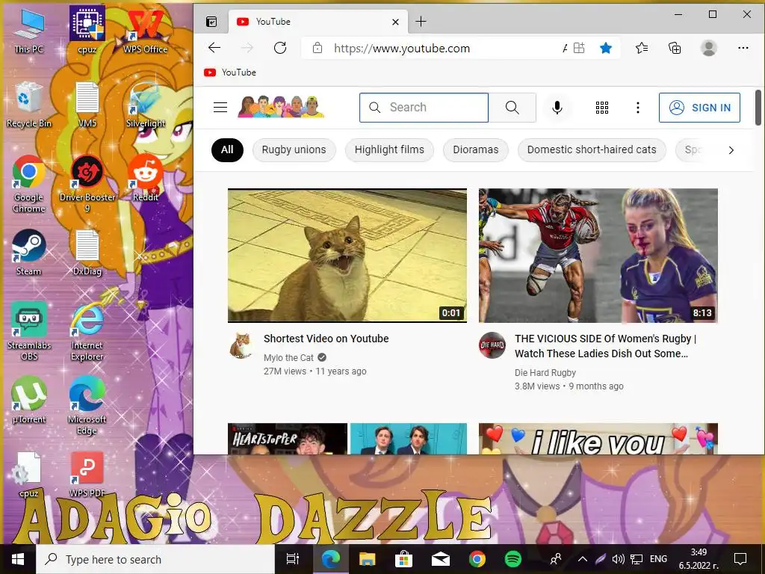
Task: Click the Die Hard Rugby channel avatar
Action: [x=492, y=345]
